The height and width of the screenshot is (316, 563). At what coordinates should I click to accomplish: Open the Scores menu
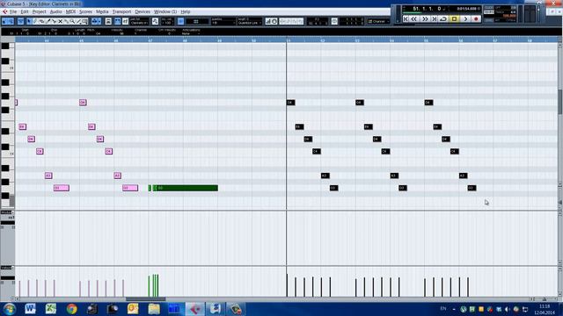tap(85, 11)
